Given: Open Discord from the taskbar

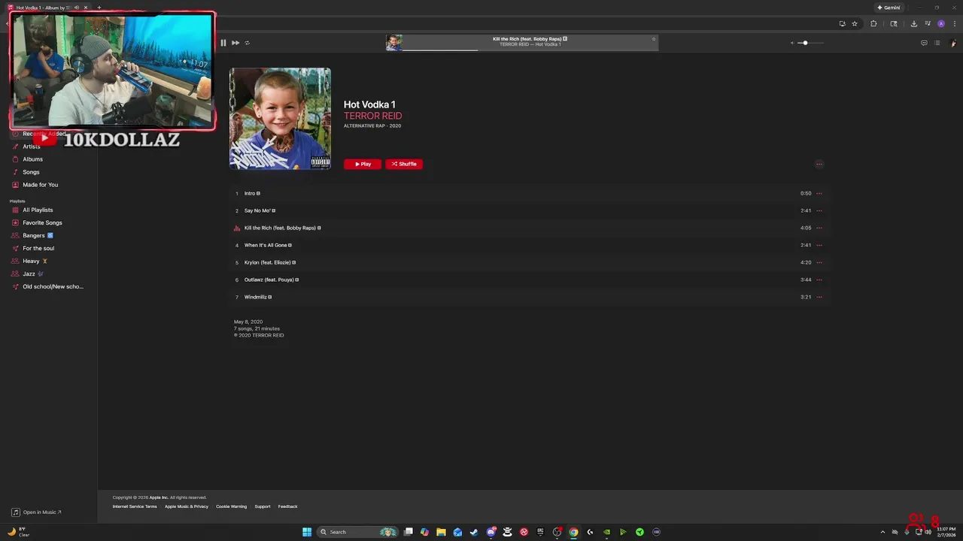Looking at the screenshot, I should (491, 532).
